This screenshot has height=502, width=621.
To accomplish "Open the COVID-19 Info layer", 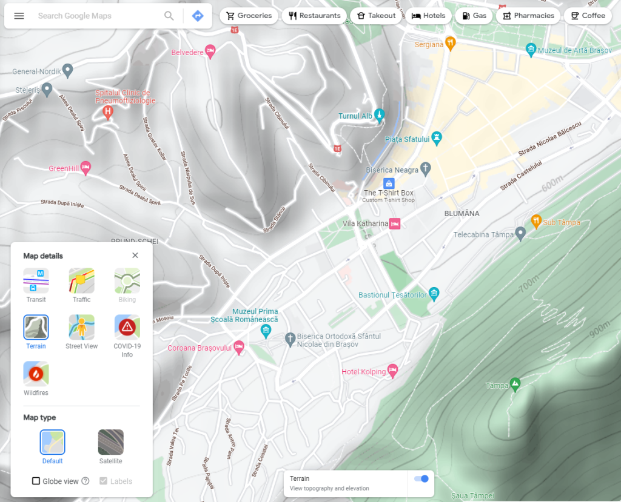I will point(127,336).
